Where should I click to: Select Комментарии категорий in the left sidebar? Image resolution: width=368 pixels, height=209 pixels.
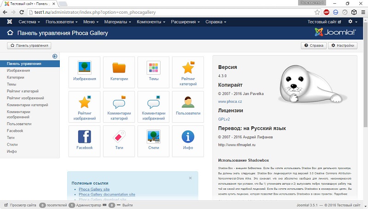click(28, 105)
